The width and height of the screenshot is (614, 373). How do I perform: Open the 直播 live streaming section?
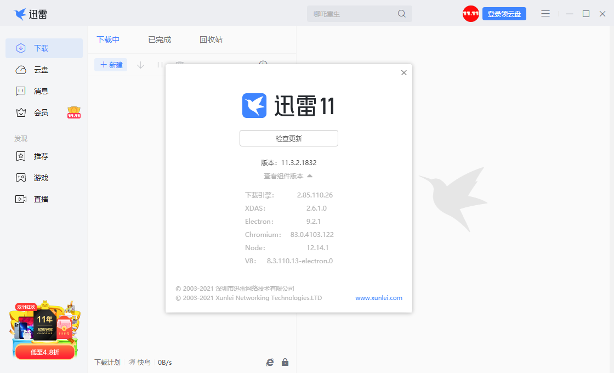tap(41, 199)
